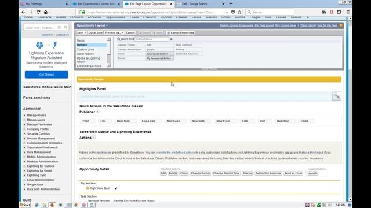
Task: Click the Collapse All link
Action: pos(62,35)
